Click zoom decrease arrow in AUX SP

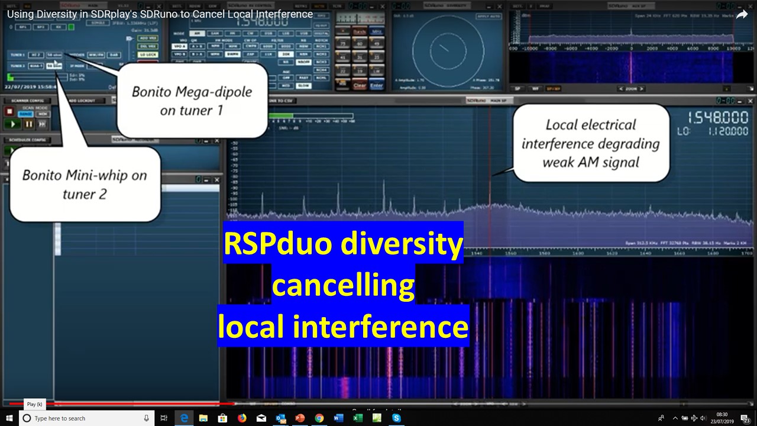click(x=620, y=89)
